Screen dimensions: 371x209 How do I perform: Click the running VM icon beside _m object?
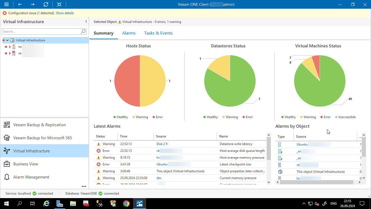tap(280, 151)
